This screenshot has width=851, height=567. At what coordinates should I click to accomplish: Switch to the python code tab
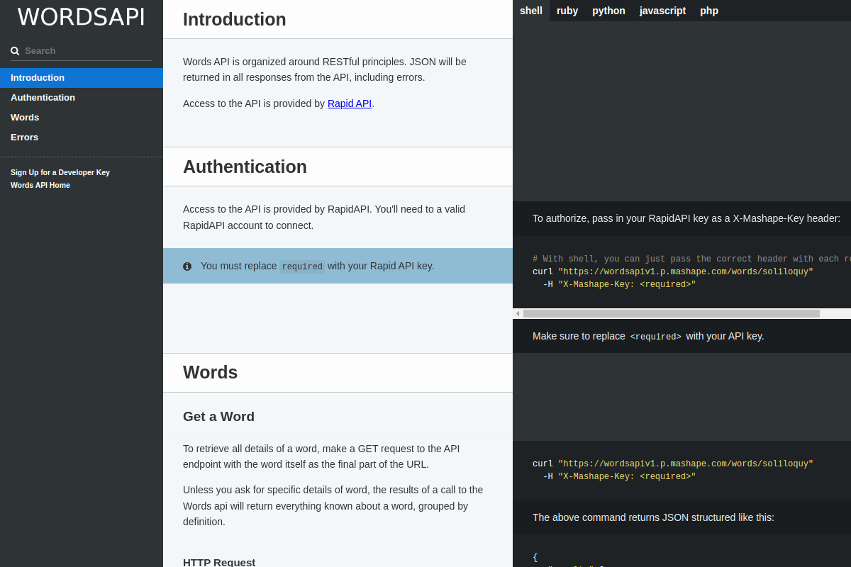tap(609, 11)
